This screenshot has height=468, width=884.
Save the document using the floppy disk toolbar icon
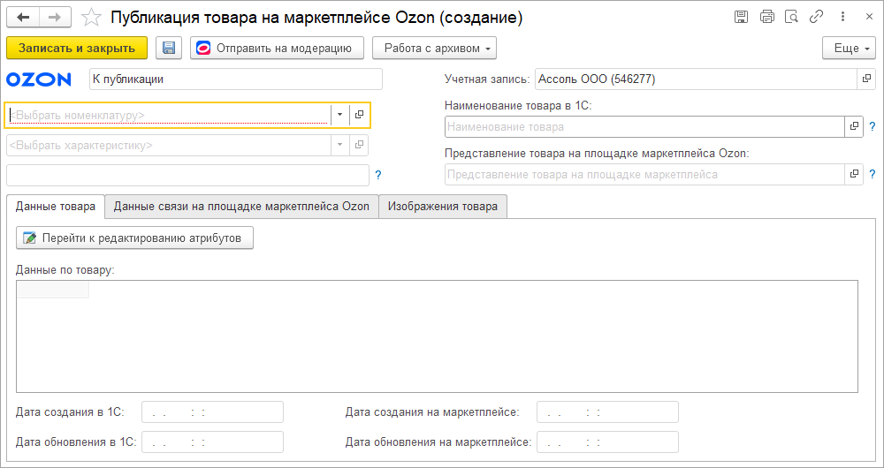(169, 48)
